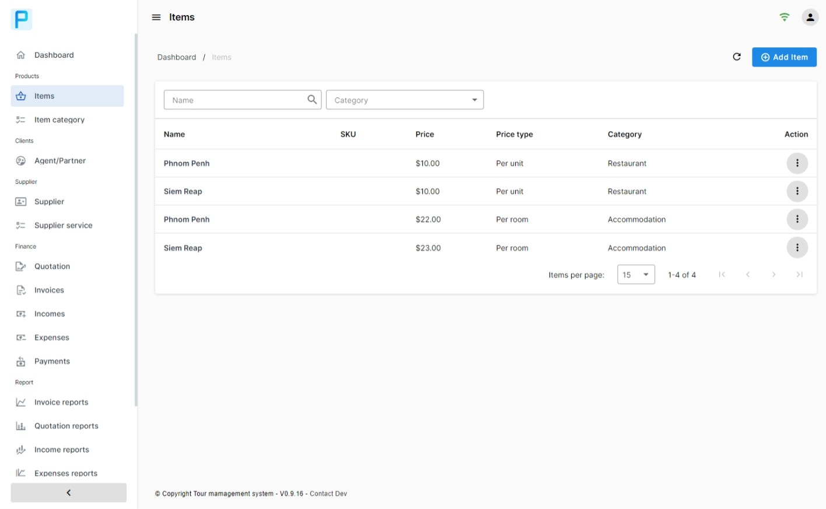Click the Price type column header

(514, 134)
